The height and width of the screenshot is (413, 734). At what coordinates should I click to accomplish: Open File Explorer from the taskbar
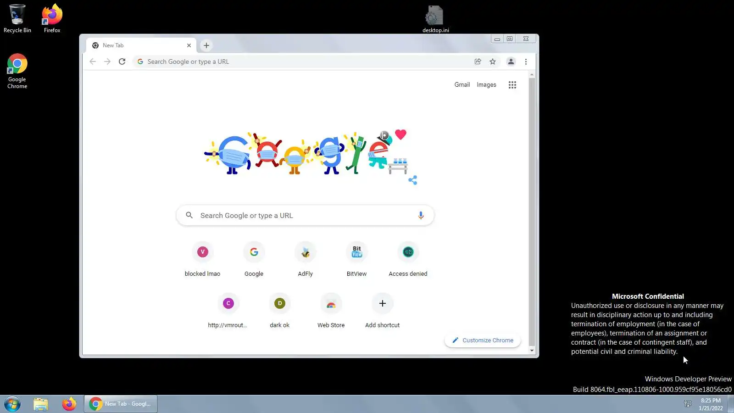pos(41,404)
